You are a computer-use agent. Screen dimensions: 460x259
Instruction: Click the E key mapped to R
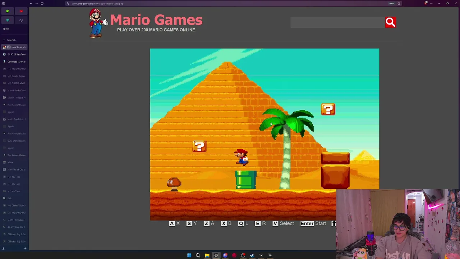pyautogui.click(x=258, y=223)
